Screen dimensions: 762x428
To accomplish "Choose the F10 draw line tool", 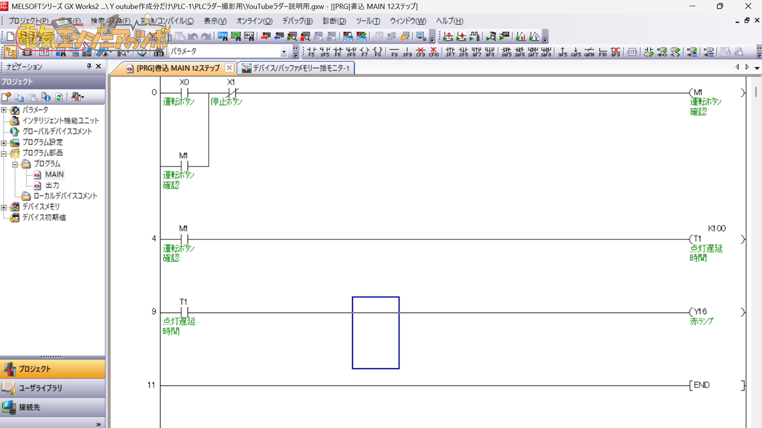I will coord(602,52).
